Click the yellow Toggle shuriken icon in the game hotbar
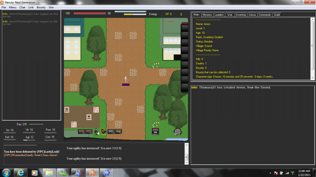 tap(103, 132)
